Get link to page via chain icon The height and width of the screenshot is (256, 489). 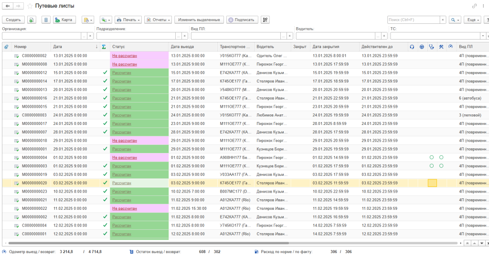coord(474,6)
